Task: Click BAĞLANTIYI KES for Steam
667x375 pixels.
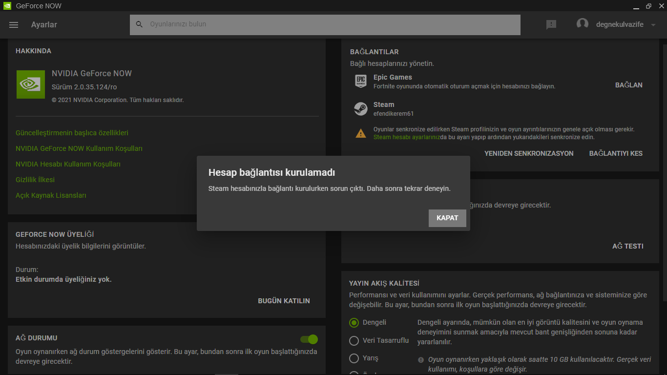Action: coord(616,153)
